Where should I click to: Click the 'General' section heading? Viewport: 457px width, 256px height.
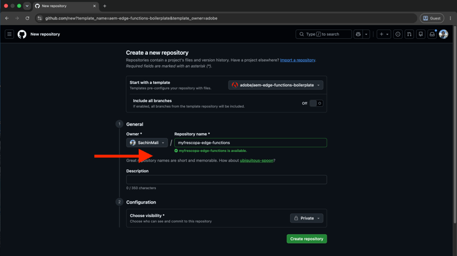[135, 124]
